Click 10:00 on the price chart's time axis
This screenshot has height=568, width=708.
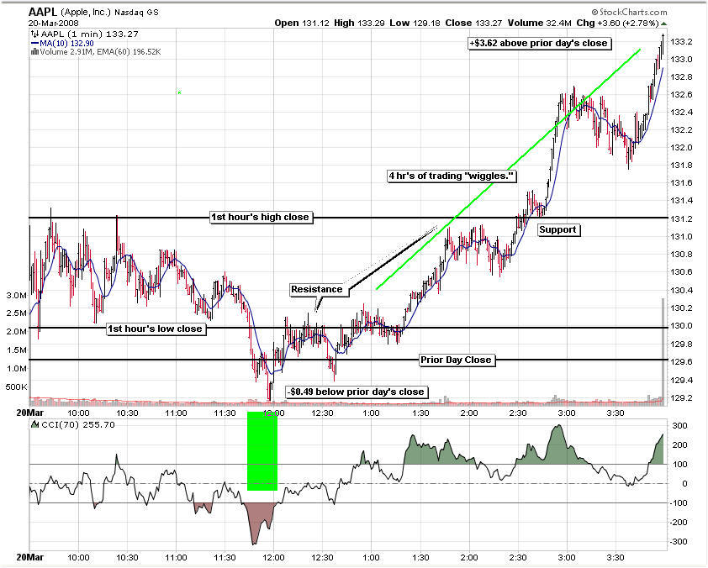(78, 413)
